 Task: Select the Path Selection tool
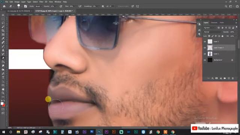(3, 81)
